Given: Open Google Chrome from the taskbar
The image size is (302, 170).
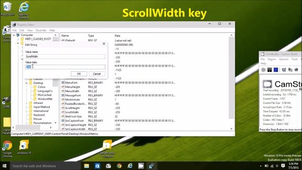Looking at the screenshot, I should [x=119, y=166].
